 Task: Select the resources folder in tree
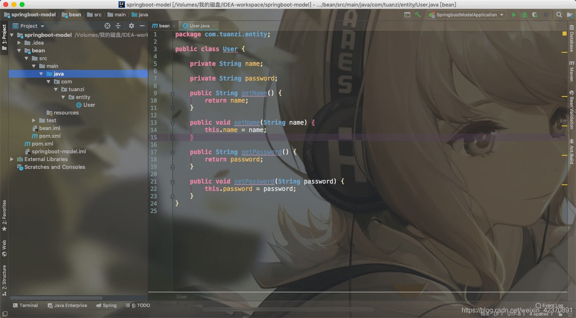tap(63, 113)
